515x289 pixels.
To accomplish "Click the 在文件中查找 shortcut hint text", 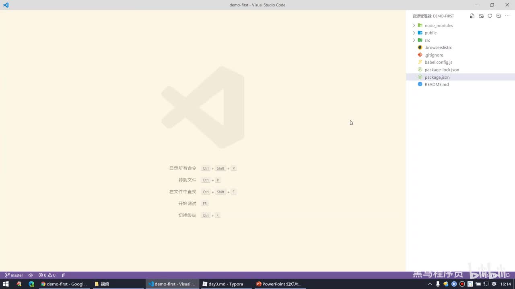I will click(x=183, y=192).
